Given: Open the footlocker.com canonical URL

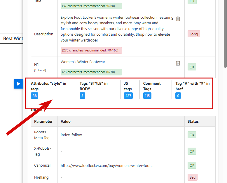Looking at the screenshot, I should click(x=107, y=165).
